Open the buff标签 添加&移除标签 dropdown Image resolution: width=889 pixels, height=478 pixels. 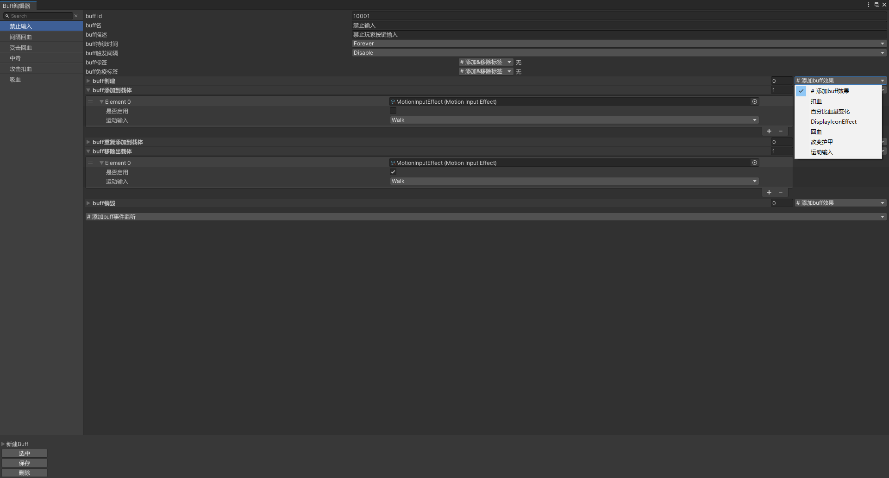(x=486, y=62)
